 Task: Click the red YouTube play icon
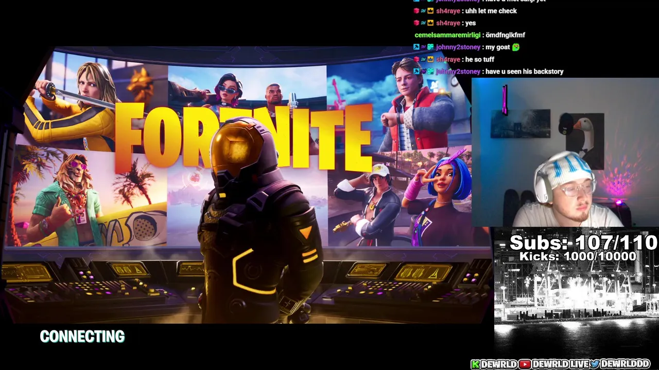(525, 364)
